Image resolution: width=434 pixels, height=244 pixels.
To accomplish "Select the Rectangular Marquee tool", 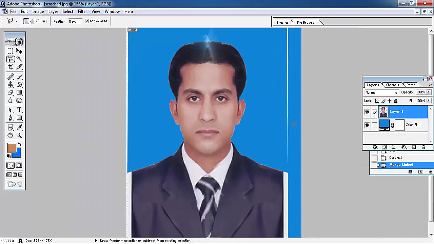I will coord(11,51).
